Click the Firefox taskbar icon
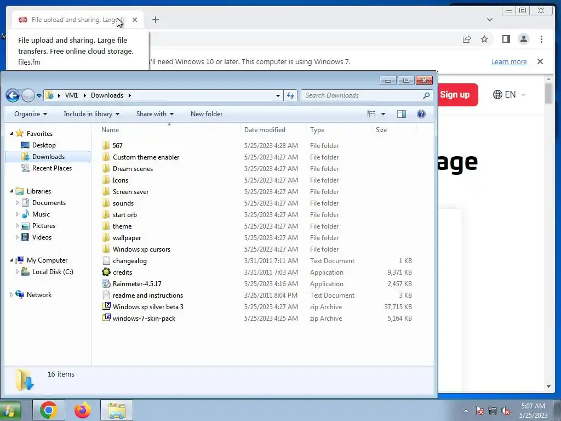Viewport: 561px width, 421px height. pyautogui.click(x=83, y=410)
